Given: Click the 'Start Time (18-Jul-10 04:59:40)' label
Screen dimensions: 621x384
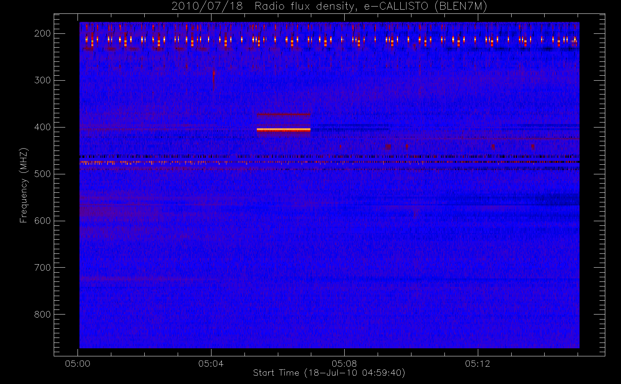Looking at the screenshot, I should point(329,373).
